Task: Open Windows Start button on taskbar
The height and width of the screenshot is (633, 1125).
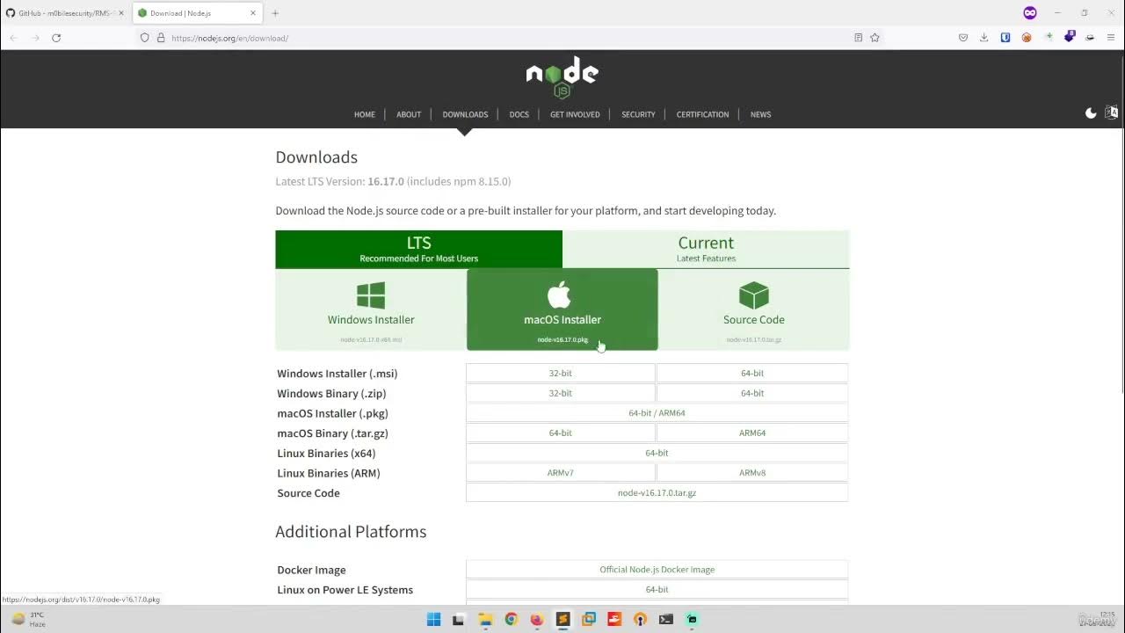Action: (433, 619)
